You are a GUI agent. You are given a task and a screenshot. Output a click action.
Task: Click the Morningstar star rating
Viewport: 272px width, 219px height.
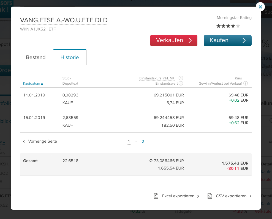228,26
